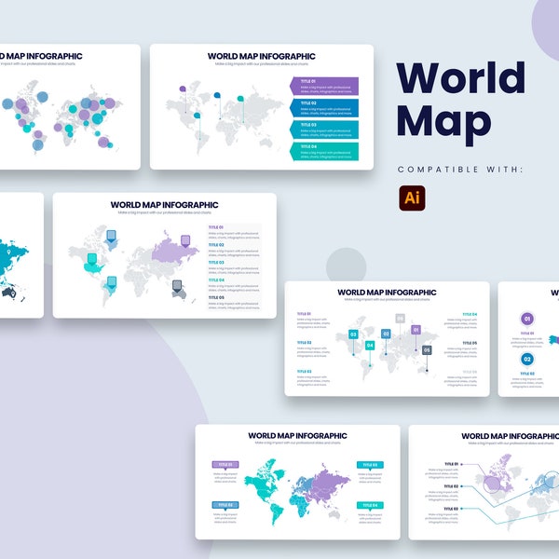The image size is (559, 559).
Task: Select the teal marker over South America
Action: point(112,282)
